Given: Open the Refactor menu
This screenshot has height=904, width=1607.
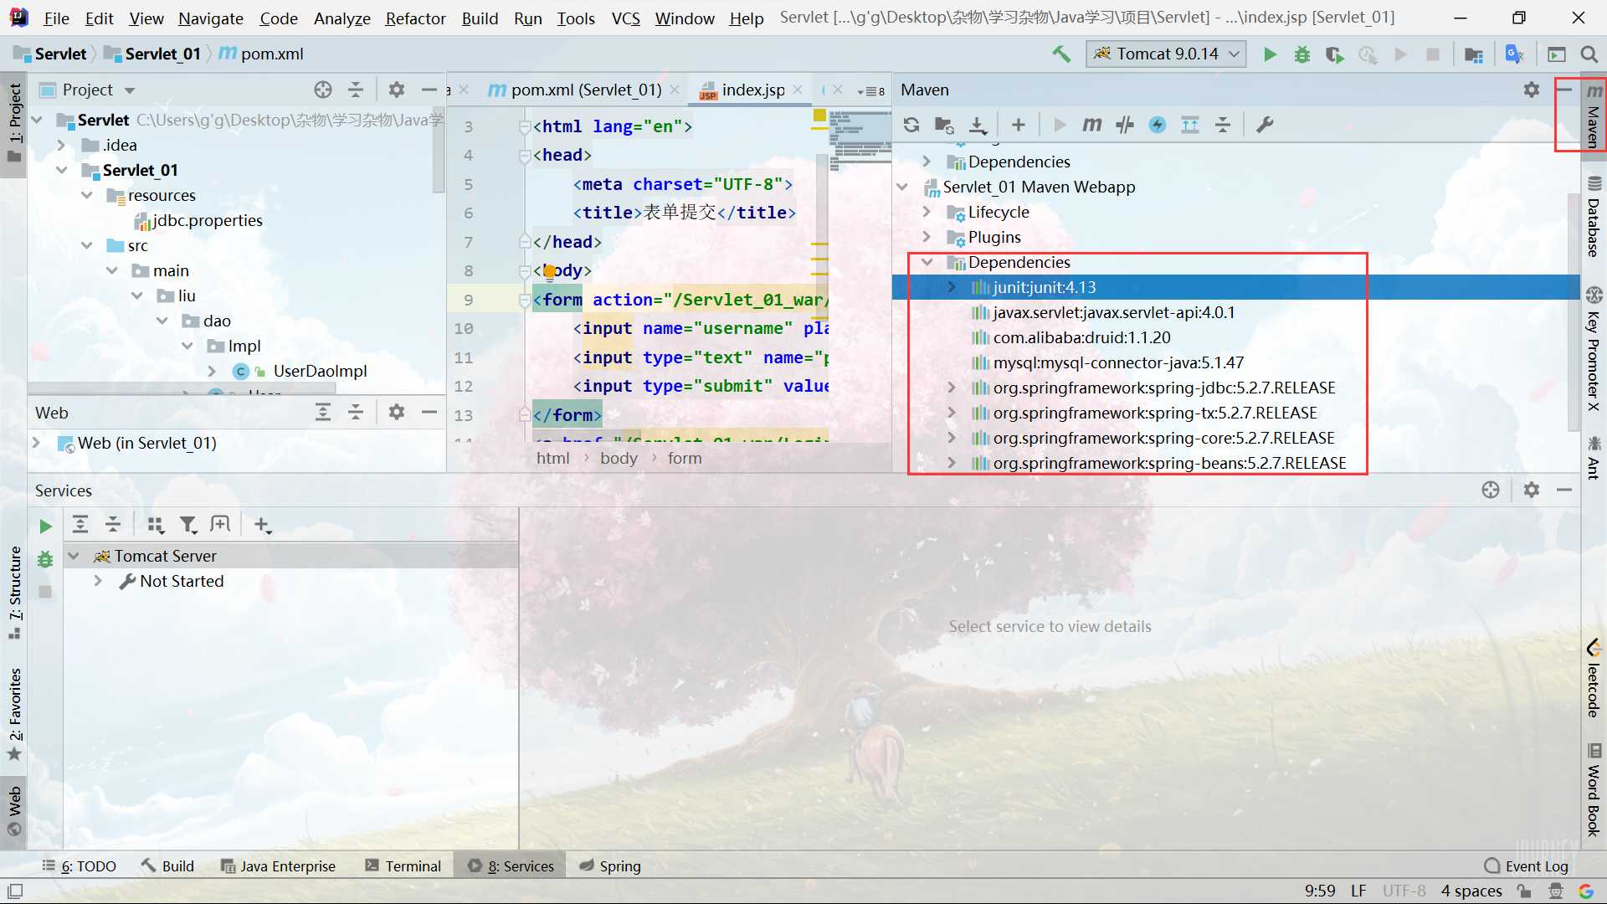Looking at the screenshot, I should [415, 18].
